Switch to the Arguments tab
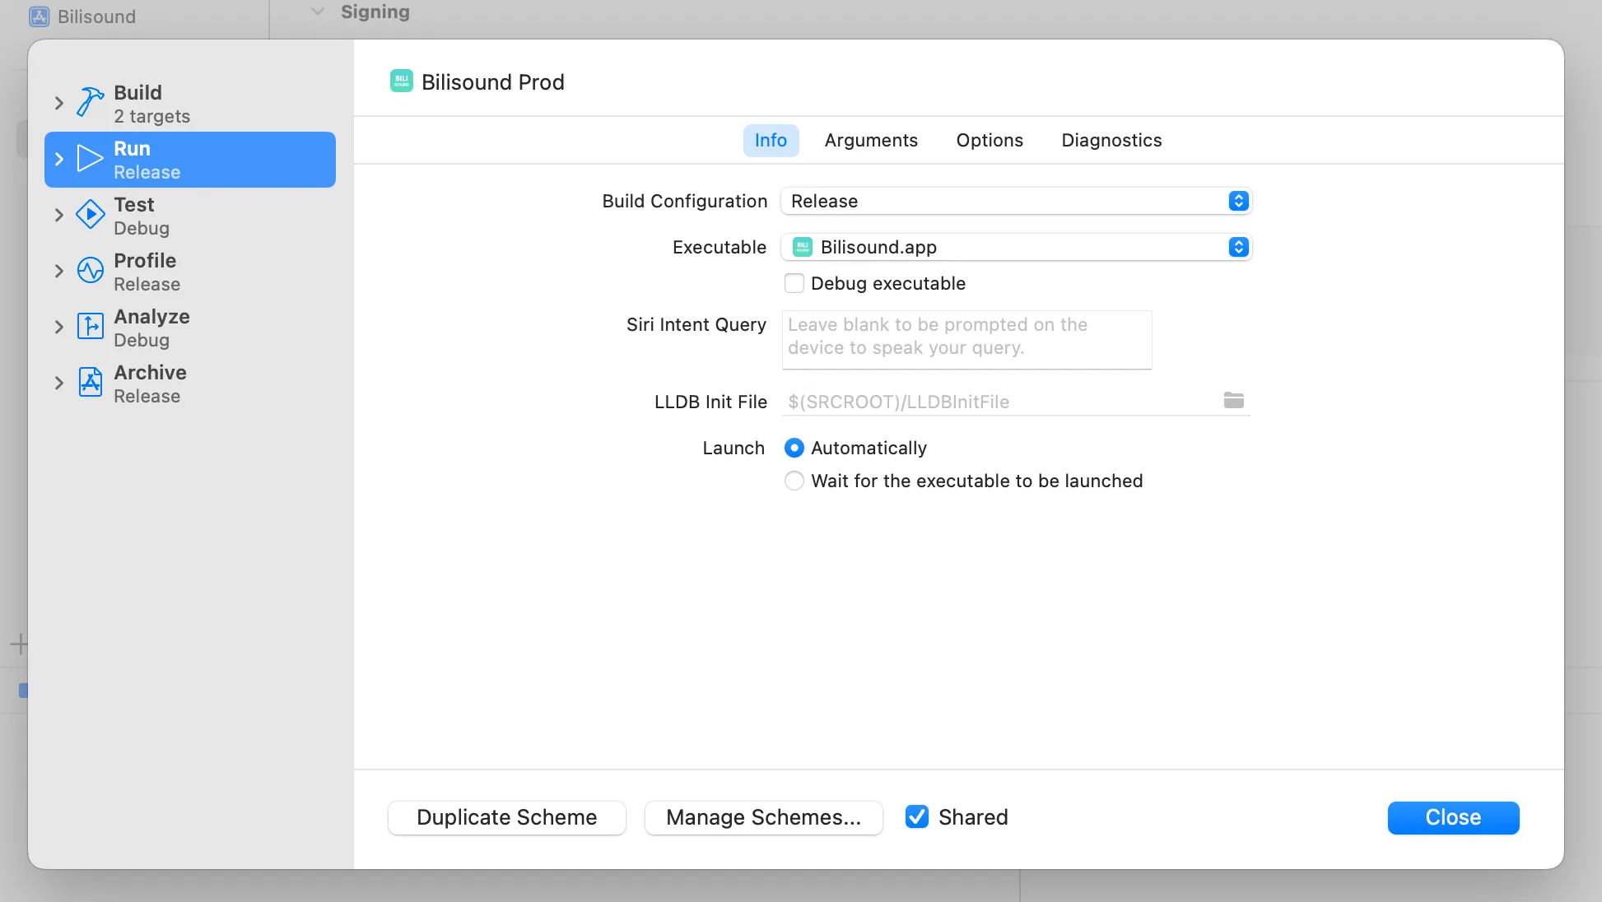The width and height of the screenshot is (1602, 902). point(871,140)
